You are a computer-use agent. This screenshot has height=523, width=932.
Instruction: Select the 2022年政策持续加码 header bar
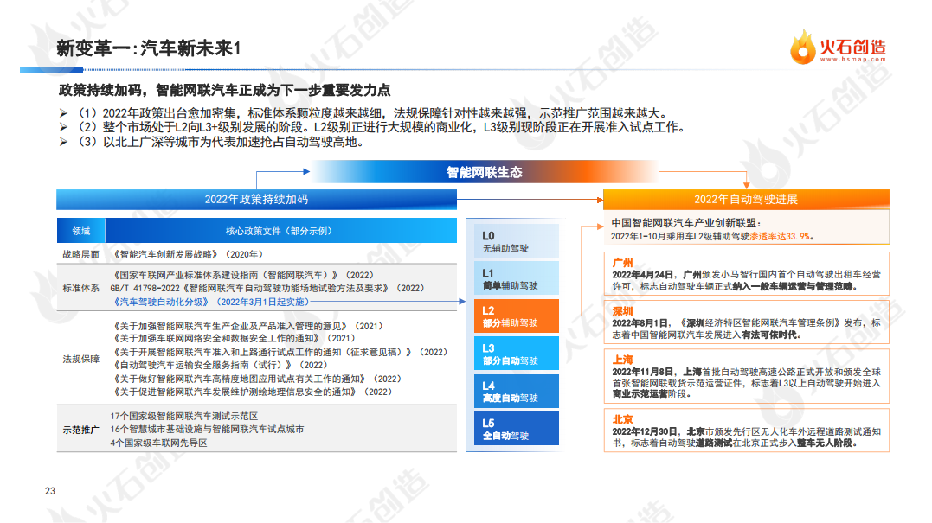[x=257, y=200]
